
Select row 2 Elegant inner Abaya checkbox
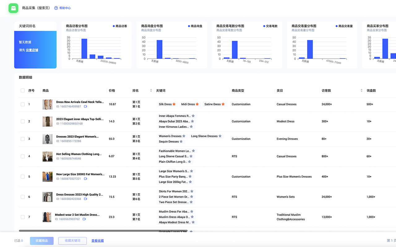tap(23, 121)
